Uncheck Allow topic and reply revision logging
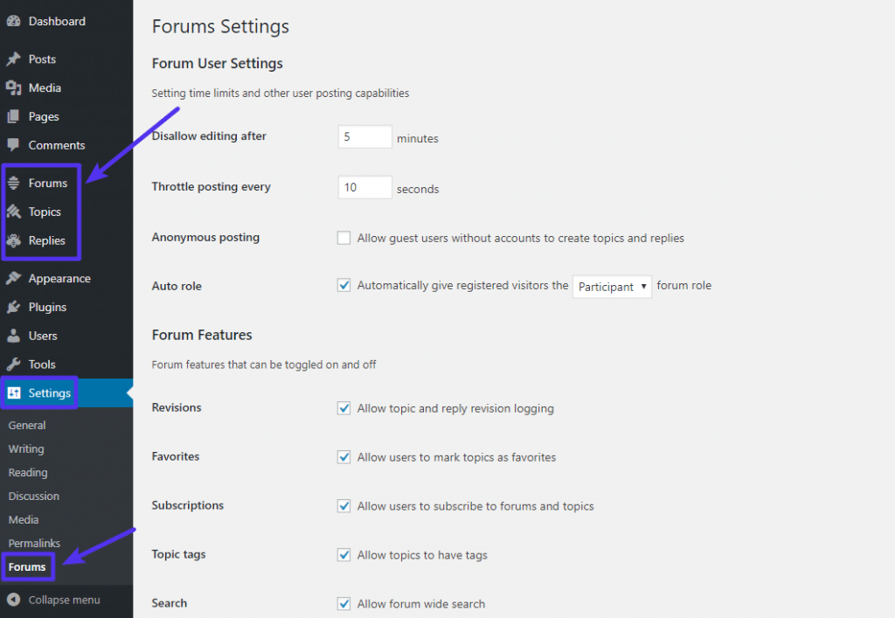This screenshot has height=618, width=895. pos(343,408)
